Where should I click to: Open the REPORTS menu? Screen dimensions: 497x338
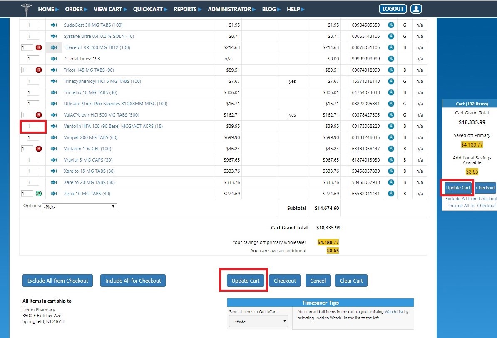[x=188, y=9]
